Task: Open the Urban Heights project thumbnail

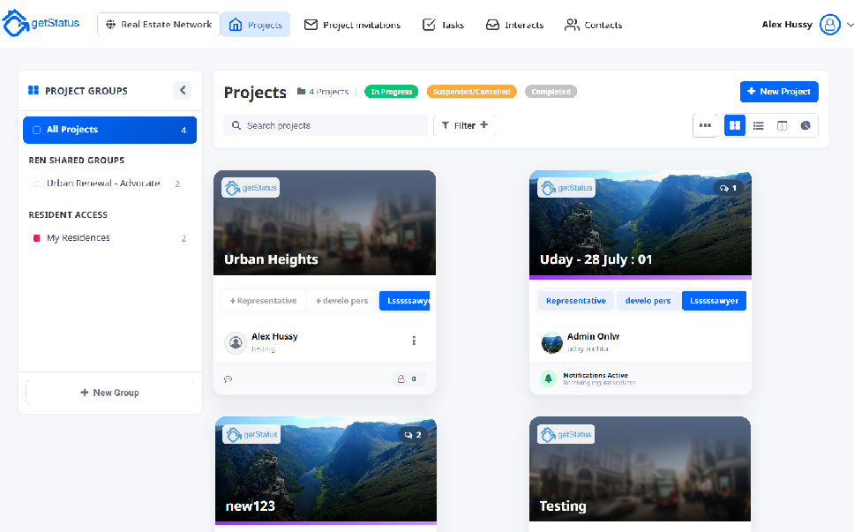Action: (x=325, y=222)
